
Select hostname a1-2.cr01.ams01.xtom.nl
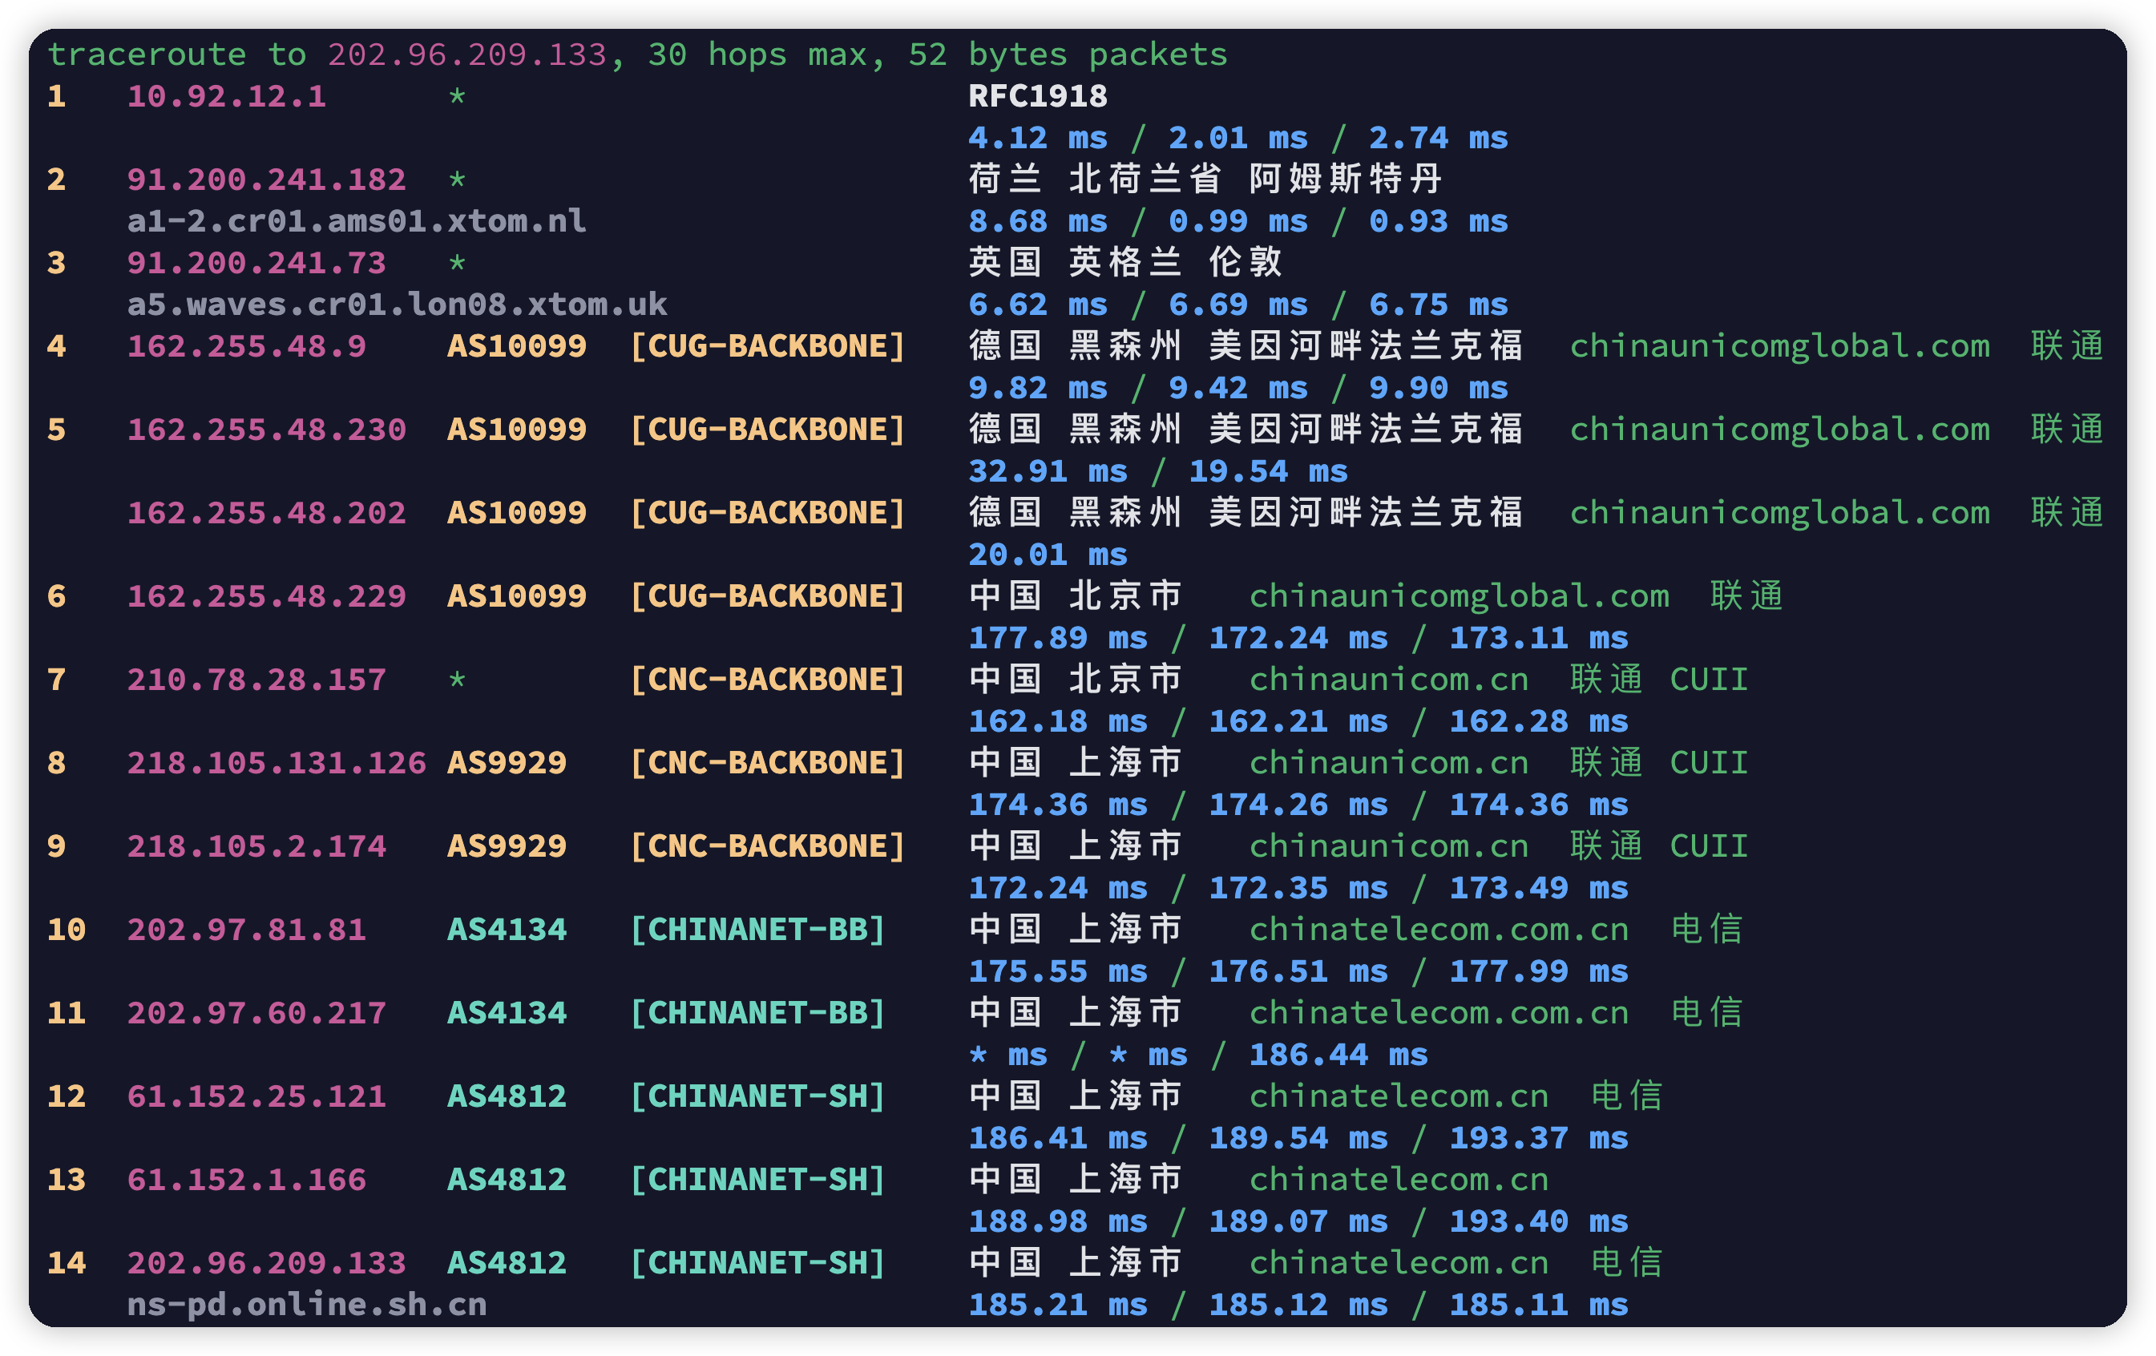click(357, 221)
